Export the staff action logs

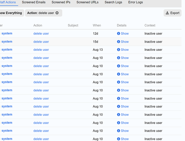click(172, 13)
